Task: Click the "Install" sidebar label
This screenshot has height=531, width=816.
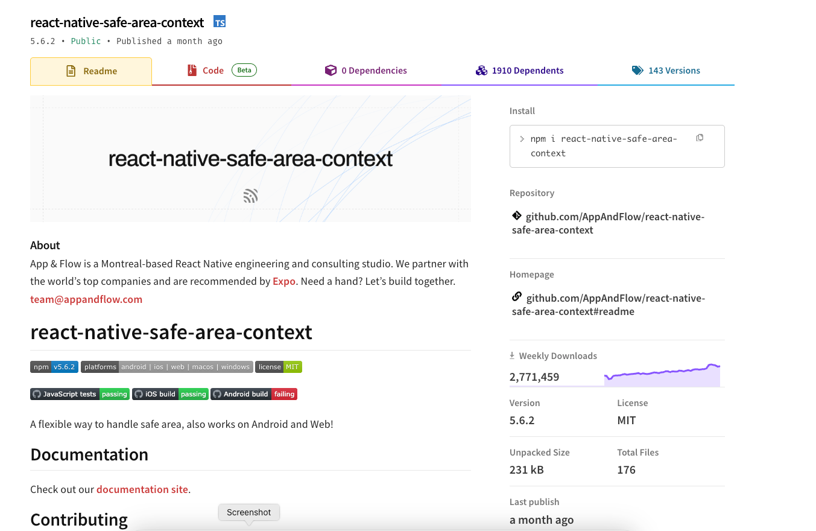Action: [x=522, y=111]
